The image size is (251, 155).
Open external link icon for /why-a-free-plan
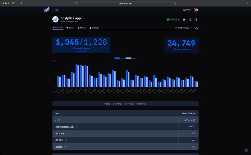[x=77, y=127]
